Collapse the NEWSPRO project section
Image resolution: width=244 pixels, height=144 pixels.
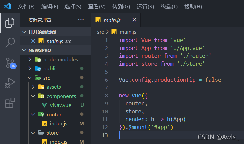[x=24, y=50]
